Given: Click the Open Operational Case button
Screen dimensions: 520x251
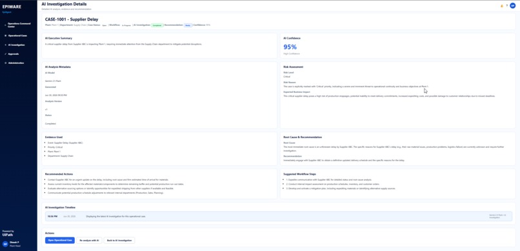Looking at the screenshot, I should point(60,240).
